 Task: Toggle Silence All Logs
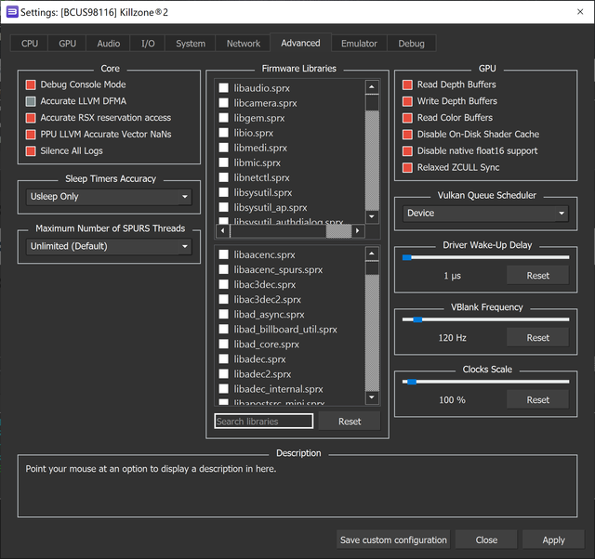tap(31, 150)
